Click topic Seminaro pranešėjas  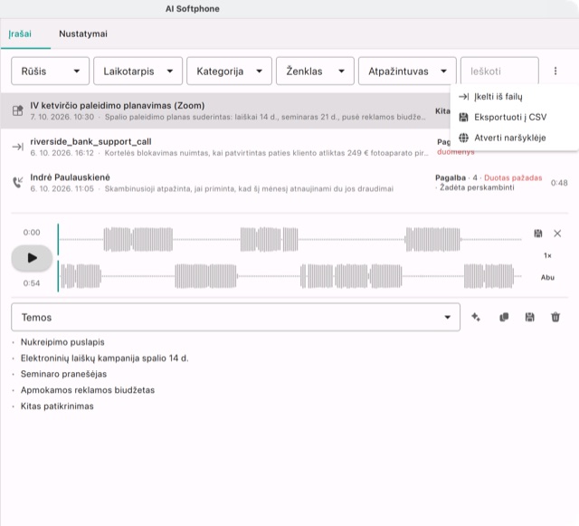click(63, 374)
